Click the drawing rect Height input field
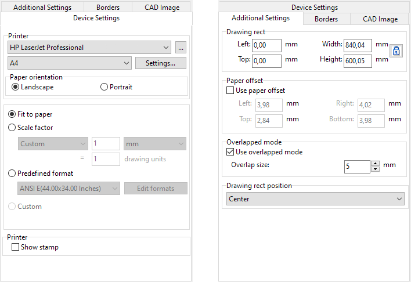Image resolution: width=411 pixels, height=282 pixels. pos(358,60)
